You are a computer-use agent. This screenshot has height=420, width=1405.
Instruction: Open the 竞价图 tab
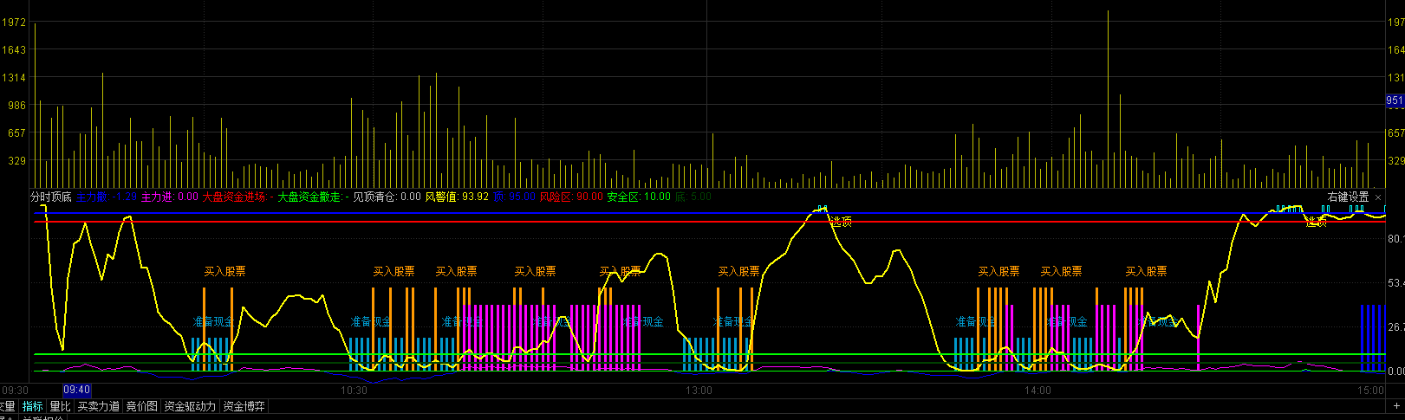tap(141, 406)
